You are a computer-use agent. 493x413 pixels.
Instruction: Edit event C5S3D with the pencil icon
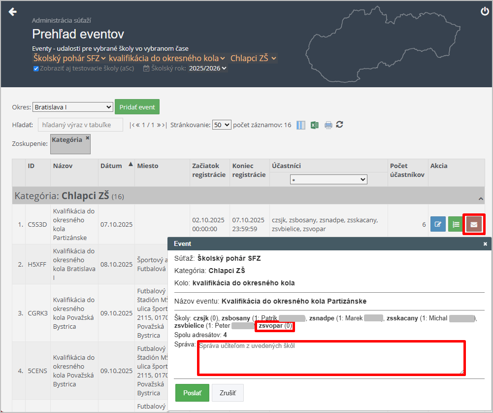[437, 225]
